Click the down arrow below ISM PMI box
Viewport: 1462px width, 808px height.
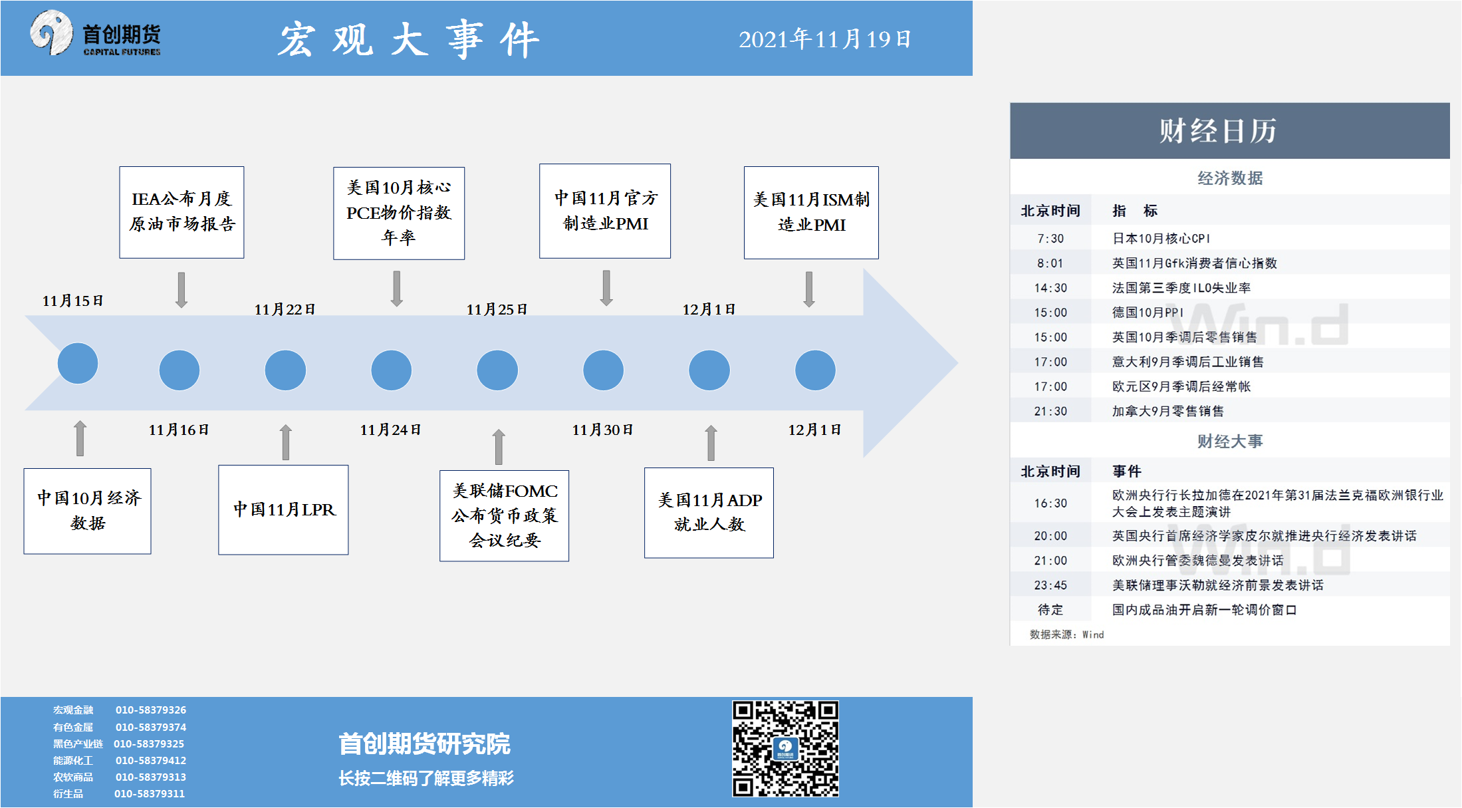[x=809, y=289]
